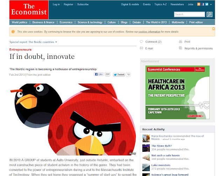Close the cookies notice banner
Viewport: 224px width, 176px height.
pyautogui.click(x=213, y=29)
